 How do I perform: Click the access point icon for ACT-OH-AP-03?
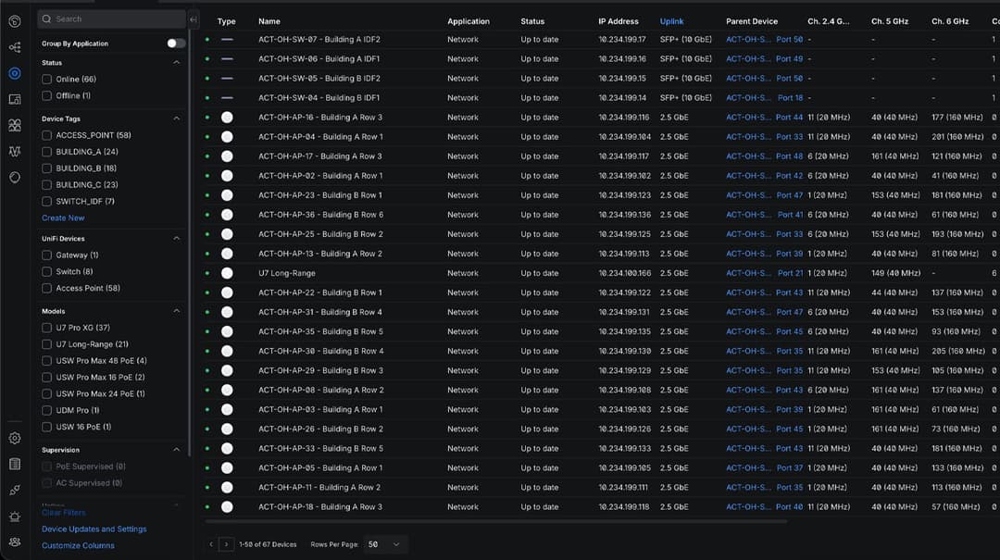(227, 409)
